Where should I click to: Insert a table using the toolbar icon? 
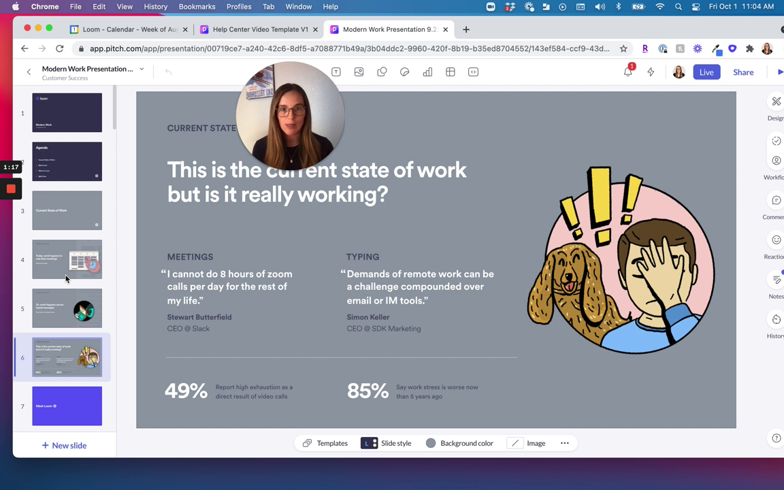(450, 71)
